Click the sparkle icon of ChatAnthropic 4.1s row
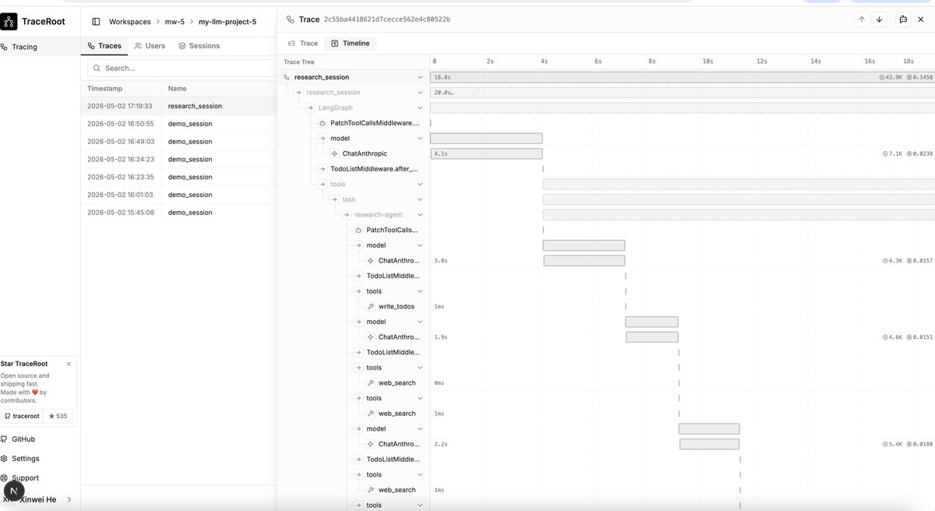The width and height of the screenshot is (935, 511). [334, 153]
